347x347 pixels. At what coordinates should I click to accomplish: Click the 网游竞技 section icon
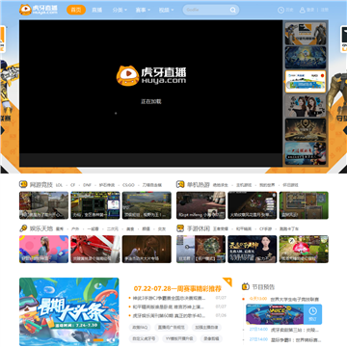(23, 184)
